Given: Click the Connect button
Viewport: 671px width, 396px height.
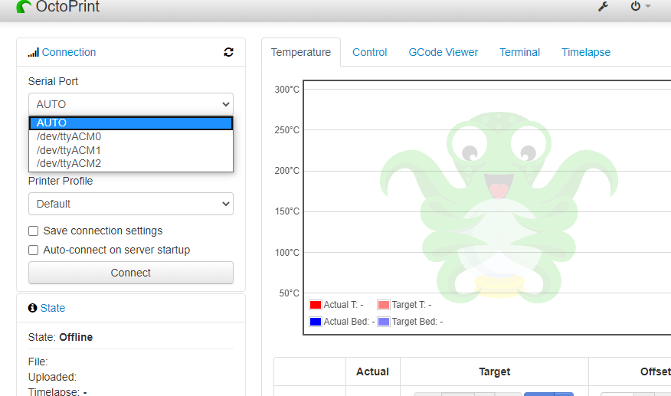Looking at the screenshot, I should [x=131, y=273].
